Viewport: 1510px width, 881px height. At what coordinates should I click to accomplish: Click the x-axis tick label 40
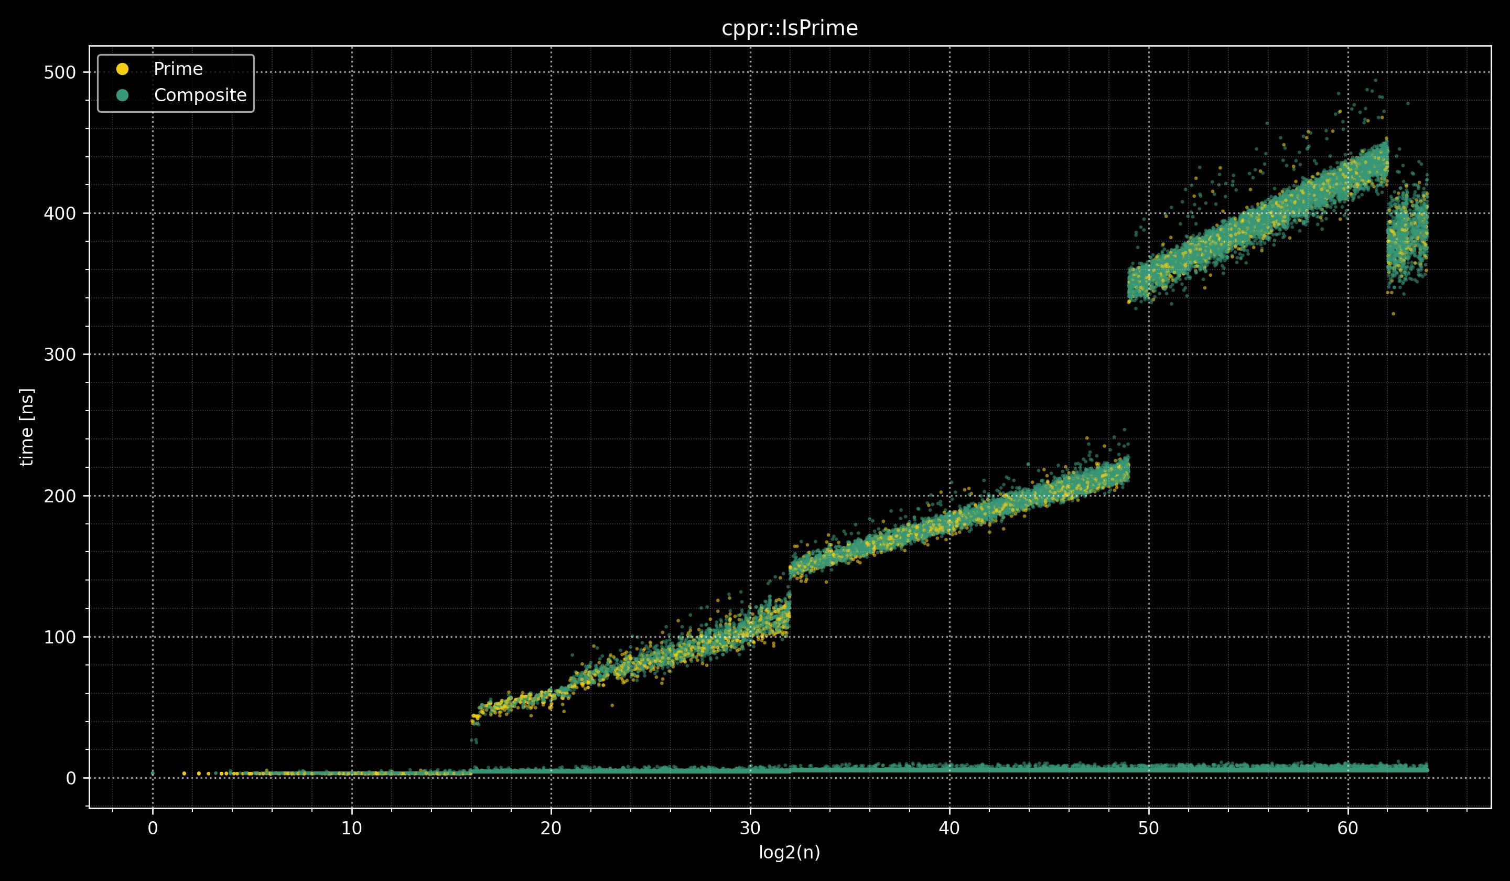pos(949,828)
